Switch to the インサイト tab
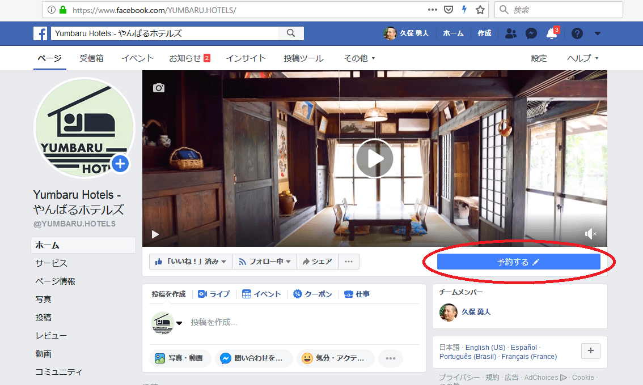 coord(246,58)
